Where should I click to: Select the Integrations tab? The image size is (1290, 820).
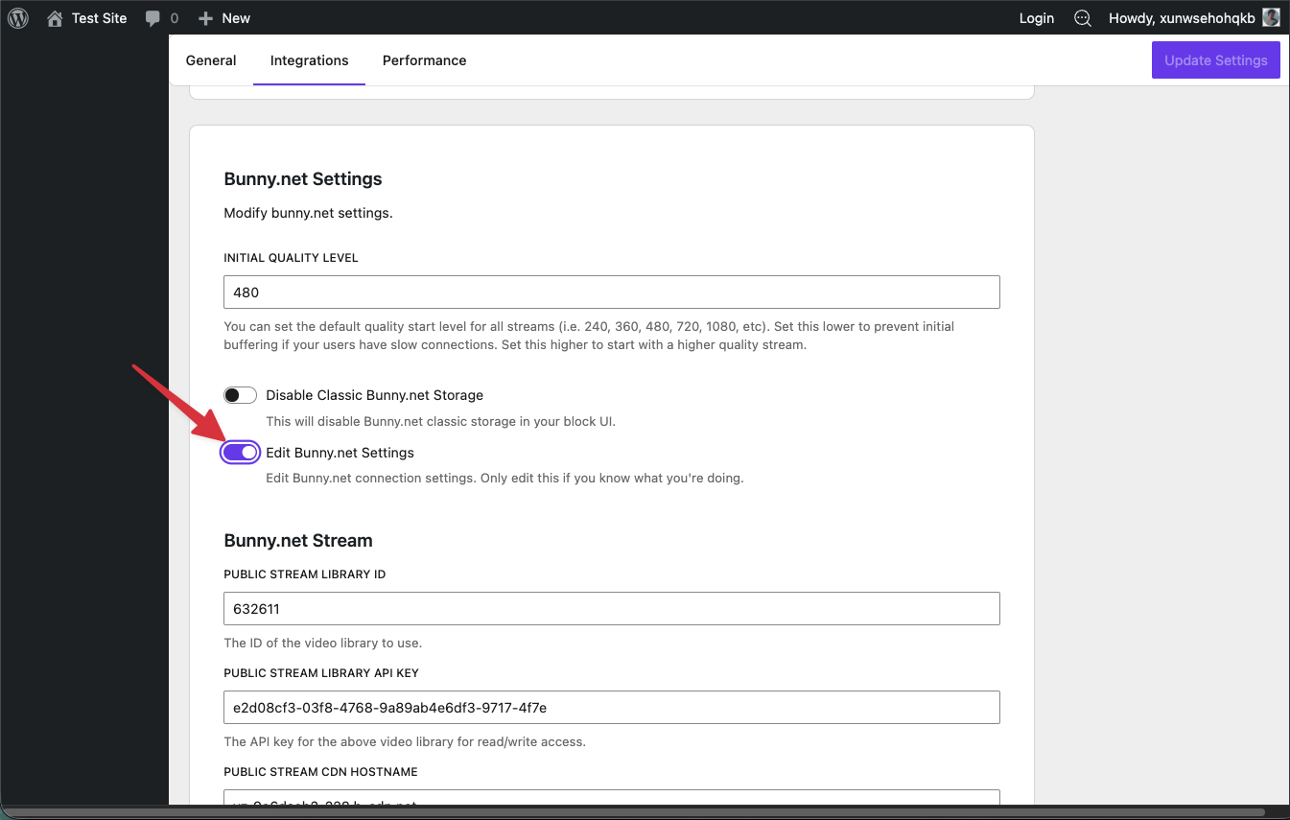tap(309, 59)
